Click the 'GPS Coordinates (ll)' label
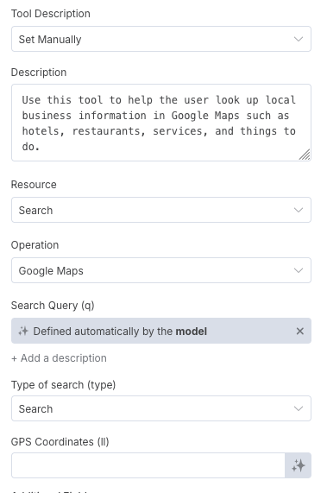327x493 pixels. pos(60,442)
